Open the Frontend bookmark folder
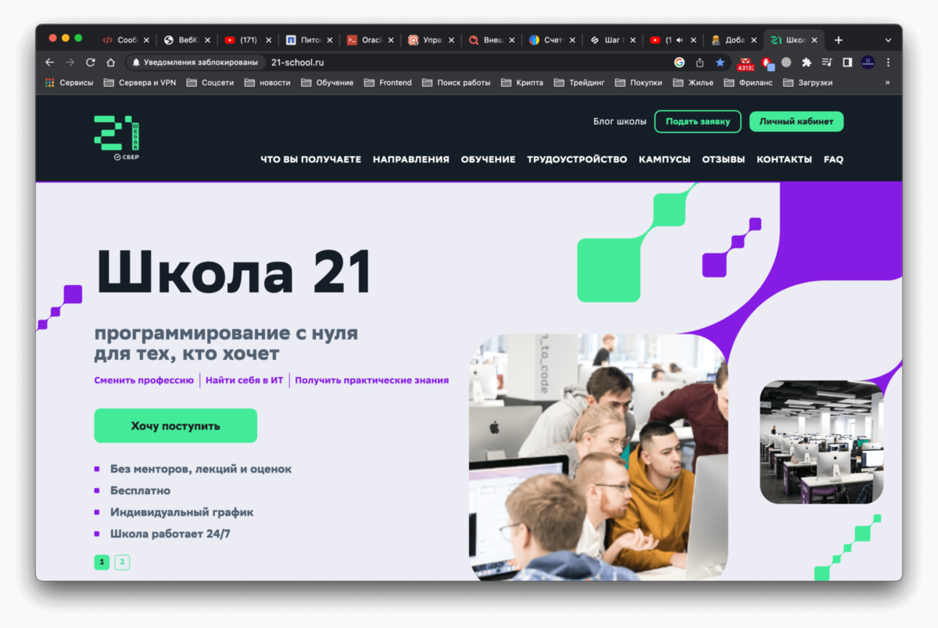Screen dimensions: 938x628 pos(388,83)
